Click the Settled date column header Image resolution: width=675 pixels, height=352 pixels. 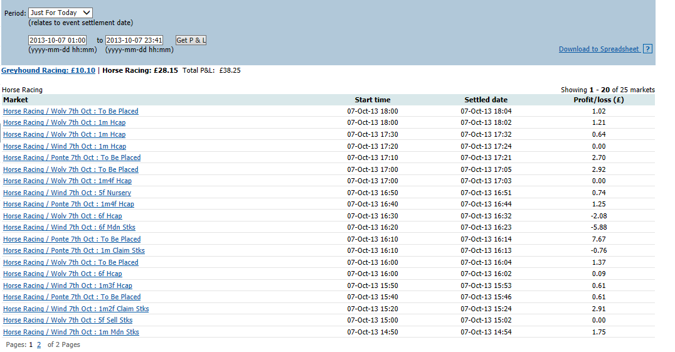[x=486, y=100]
